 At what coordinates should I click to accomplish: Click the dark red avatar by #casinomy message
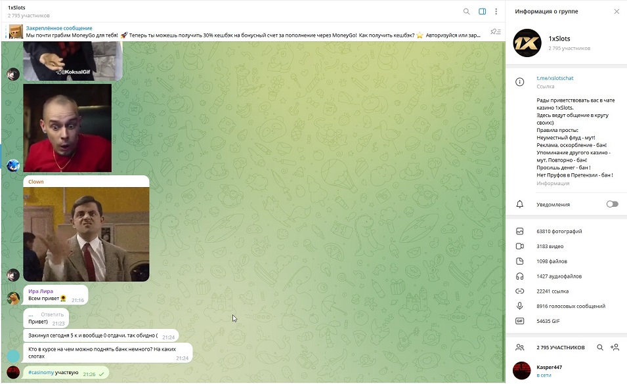pyautogui.click(x=13, y=372)
